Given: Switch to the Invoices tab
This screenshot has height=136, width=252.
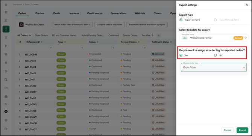Looking at the screenshot, I should (74, 13).
